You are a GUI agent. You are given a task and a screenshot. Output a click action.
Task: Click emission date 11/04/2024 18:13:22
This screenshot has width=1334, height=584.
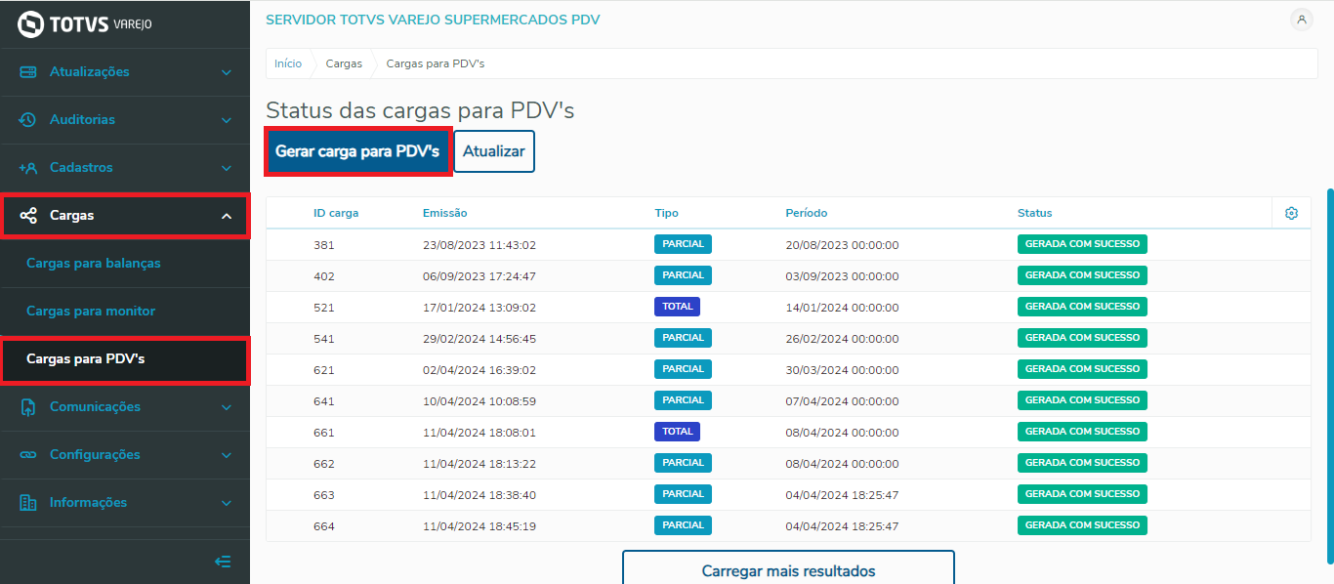479,464
